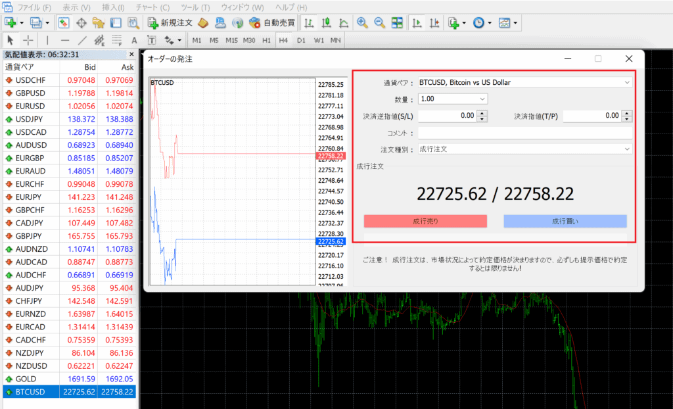Open the Strategy Tester magnifier icon
This screenshot has width=673, height=409.
point(133,22)
